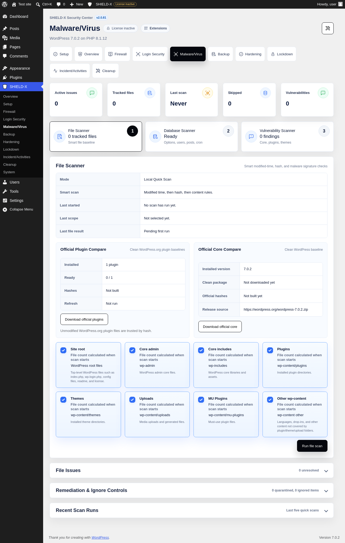Click the Run file scan button
The image size is (345, 543).
[312, 446]
